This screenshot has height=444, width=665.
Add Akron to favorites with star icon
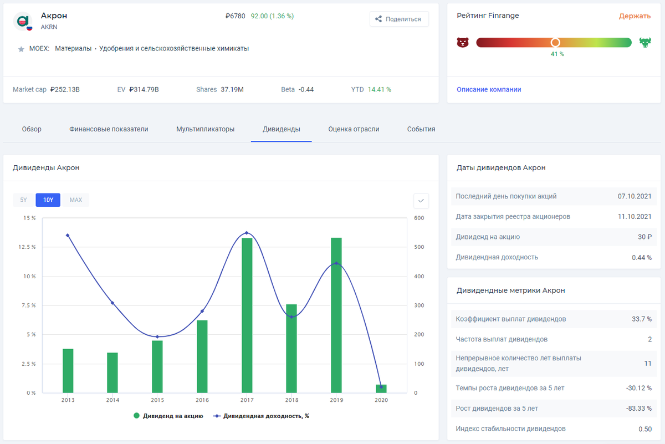[21, 49]
